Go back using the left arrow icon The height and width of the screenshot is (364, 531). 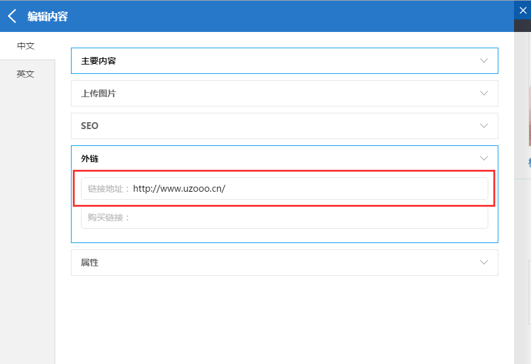pos(12,16)
